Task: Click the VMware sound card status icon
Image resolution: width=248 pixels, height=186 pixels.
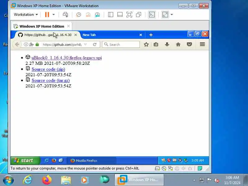Action: (183, 168)
